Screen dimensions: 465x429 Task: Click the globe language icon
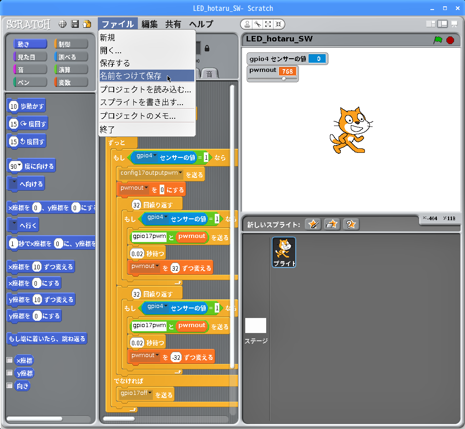pyautogui.click(x=63, y=24)
